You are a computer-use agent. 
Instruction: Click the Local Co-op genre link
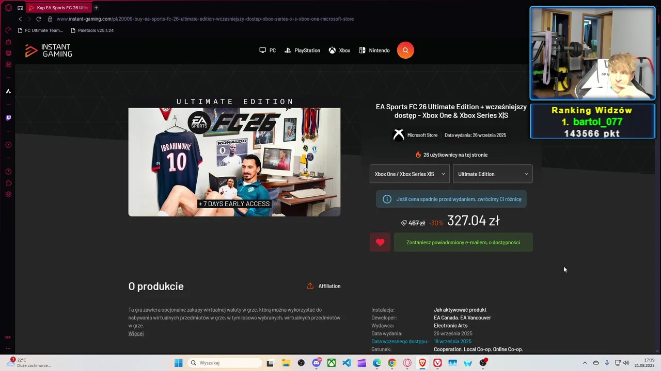pos(477,349)
